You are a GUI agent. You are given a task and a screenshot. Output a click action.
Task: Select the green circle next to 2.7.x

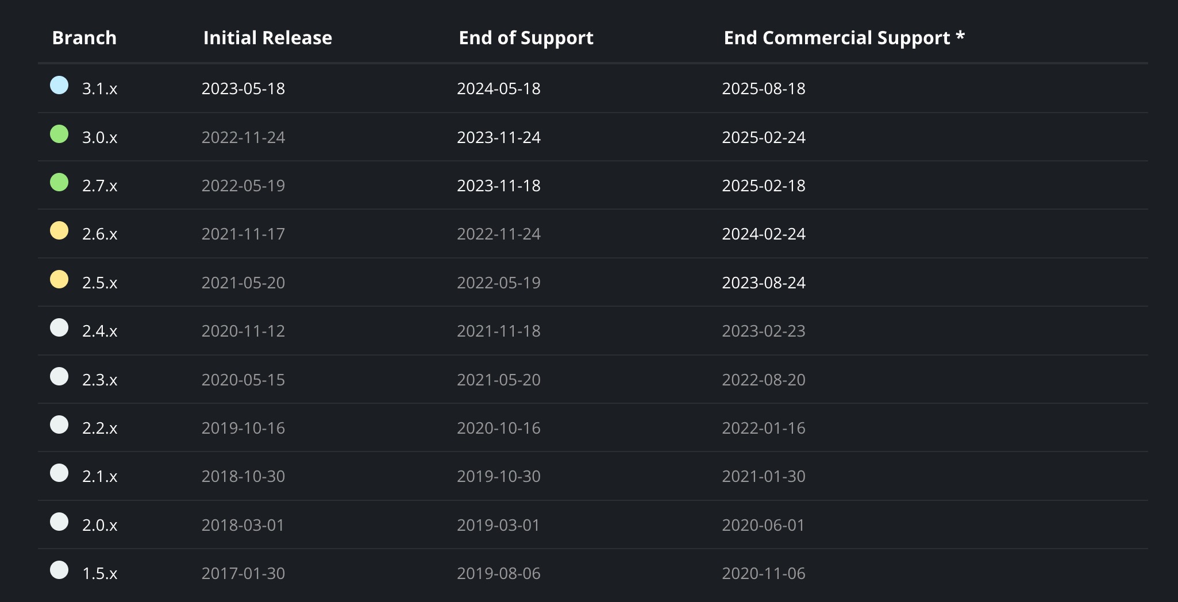coord(59,182)
